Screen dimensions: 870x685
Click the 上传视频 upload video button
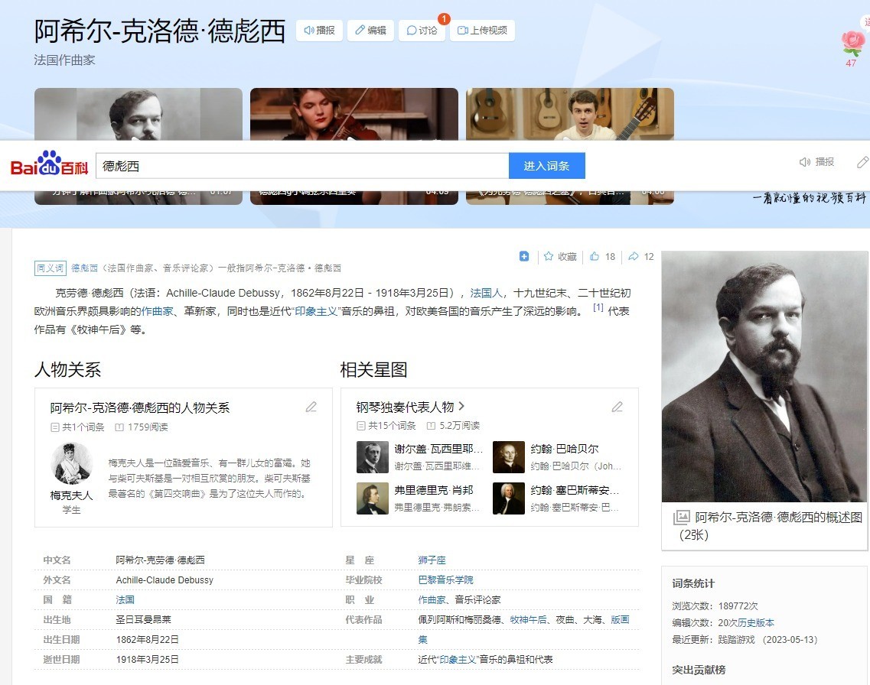[x=482, y=30]
